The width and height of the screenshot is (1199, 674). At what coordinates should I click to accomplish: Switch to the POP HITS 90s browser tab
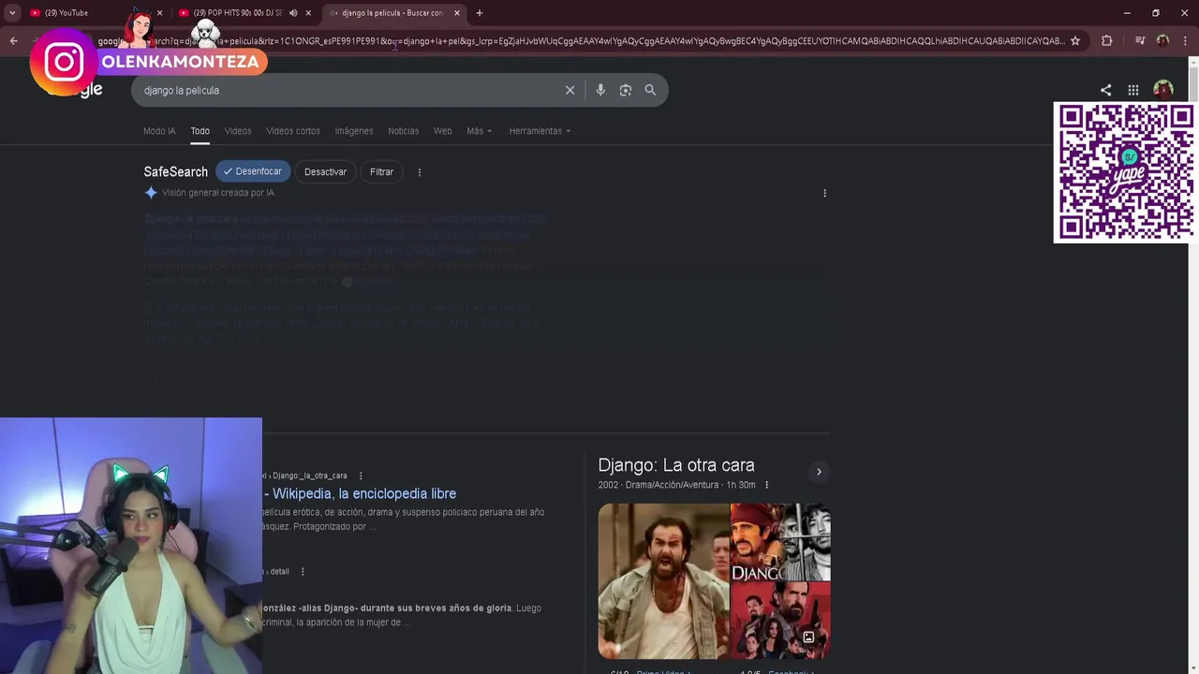(239, 13)
